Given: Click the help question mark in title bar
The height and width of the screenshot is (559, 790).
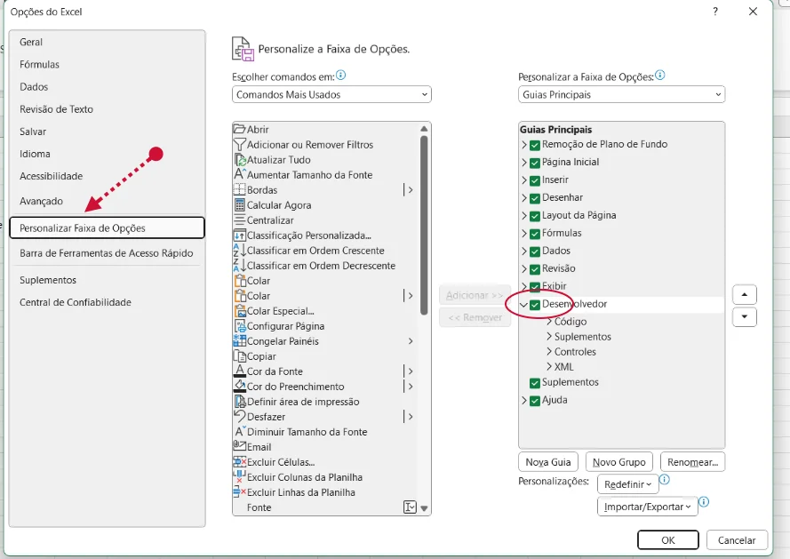Looking at the screenshot, I should point(715,12).
